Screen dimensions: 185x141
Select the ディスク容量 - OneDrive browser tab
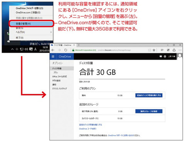pos(63,45)
